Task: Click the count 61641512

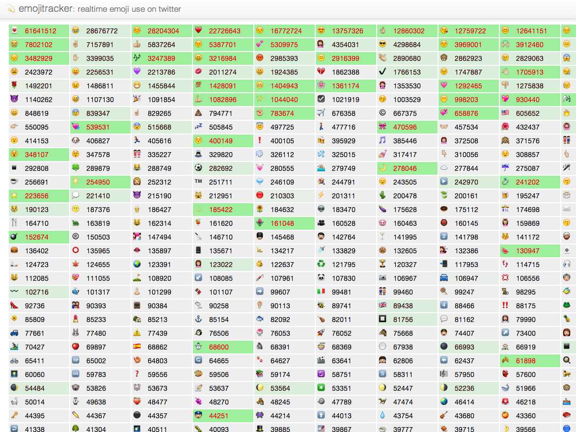Action: tap(40, 31)
